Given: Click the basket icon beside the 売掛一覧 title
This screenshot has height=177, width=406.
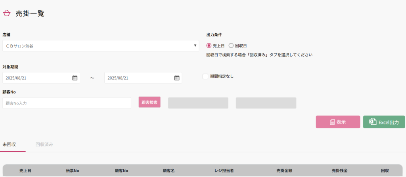Looking at the screenshot, I should [6, 13].
